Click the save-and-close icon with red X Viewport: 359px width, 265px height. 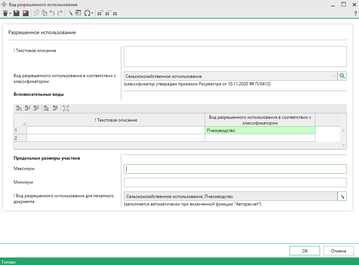click(25, 13)
